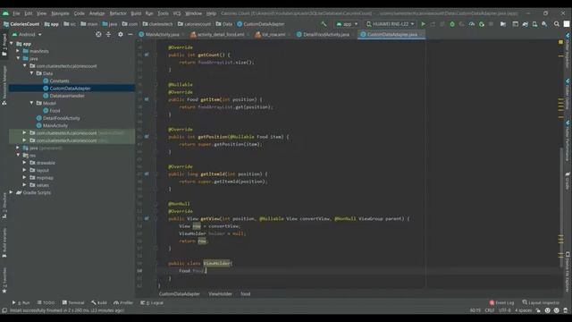The height and width of the screenshot is (322, 572).
Task: Click override gutter icon beside getCount
Action: [x=147, y=55]
